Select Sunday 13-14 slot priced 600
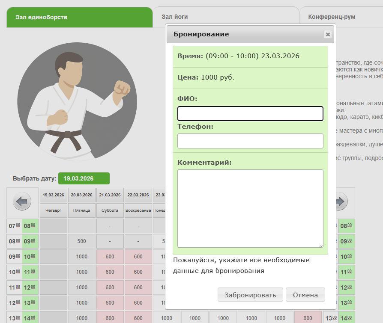This screenshot has height=323, width=383. (x=138, y=317)
